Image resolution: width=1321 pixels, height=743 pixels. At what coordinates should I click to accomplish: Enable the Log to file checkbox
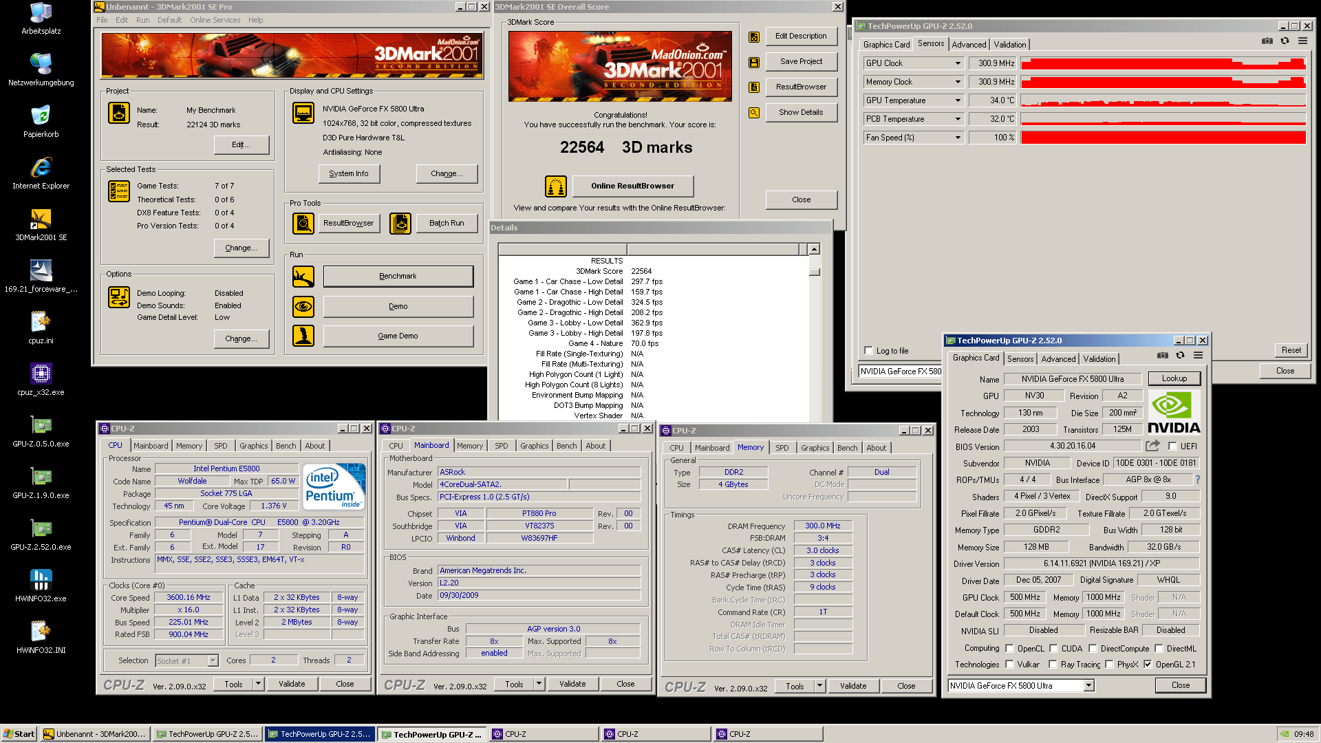[x=868, y=351]
